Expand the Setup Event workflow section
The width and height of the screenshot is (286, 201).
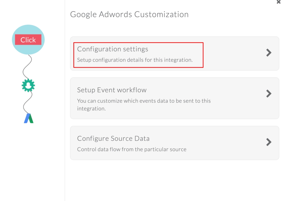coord(175,98)
